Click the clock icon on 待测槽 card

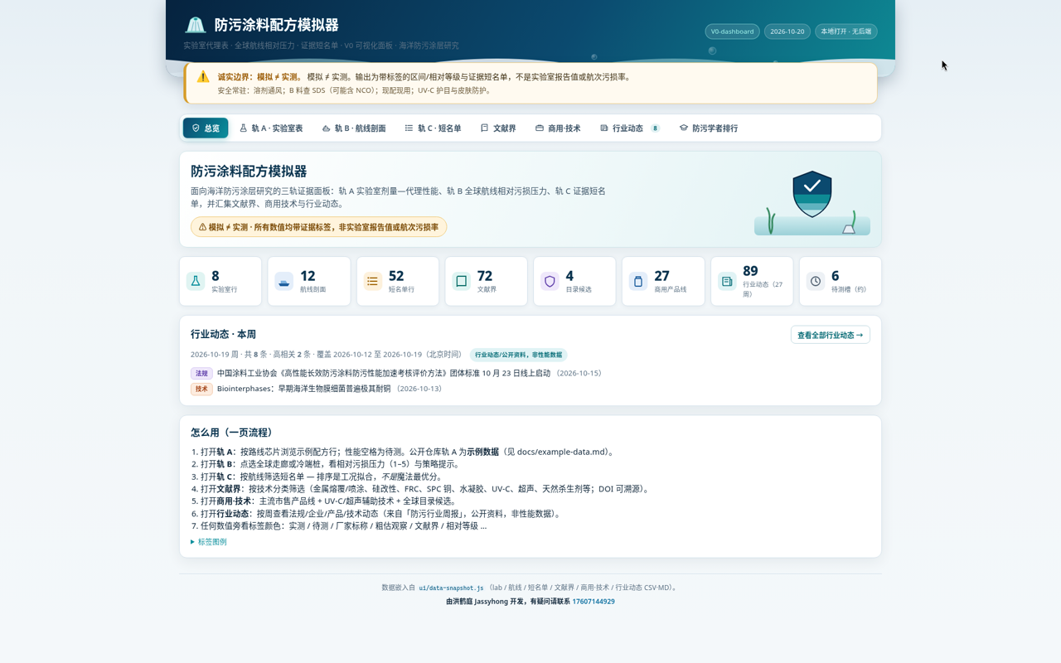tap(816, 281)
